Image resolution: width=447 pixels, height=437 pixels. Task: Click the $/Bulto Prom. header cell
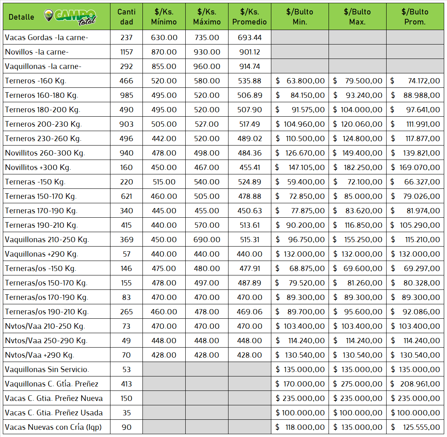coord(415,17)
